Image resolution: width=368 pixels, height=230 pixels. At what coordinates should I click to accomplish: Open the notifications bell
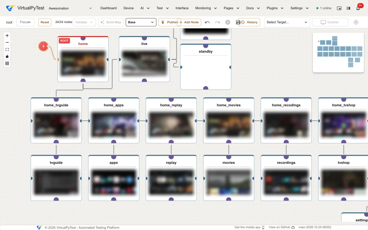358,8
